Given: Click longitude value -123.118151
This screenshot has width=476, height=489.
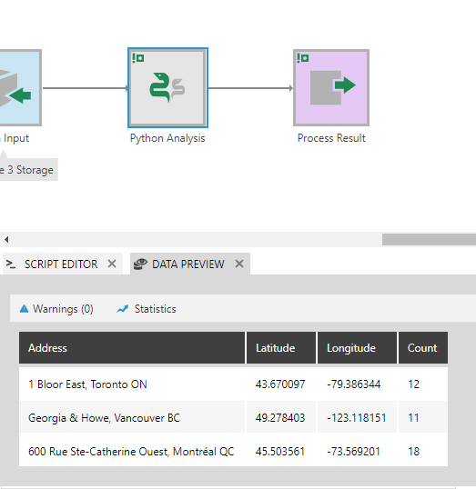Looking at the screenshot, I should 357,418.
